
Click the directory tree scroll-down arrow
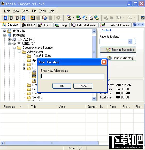(94, 98)
